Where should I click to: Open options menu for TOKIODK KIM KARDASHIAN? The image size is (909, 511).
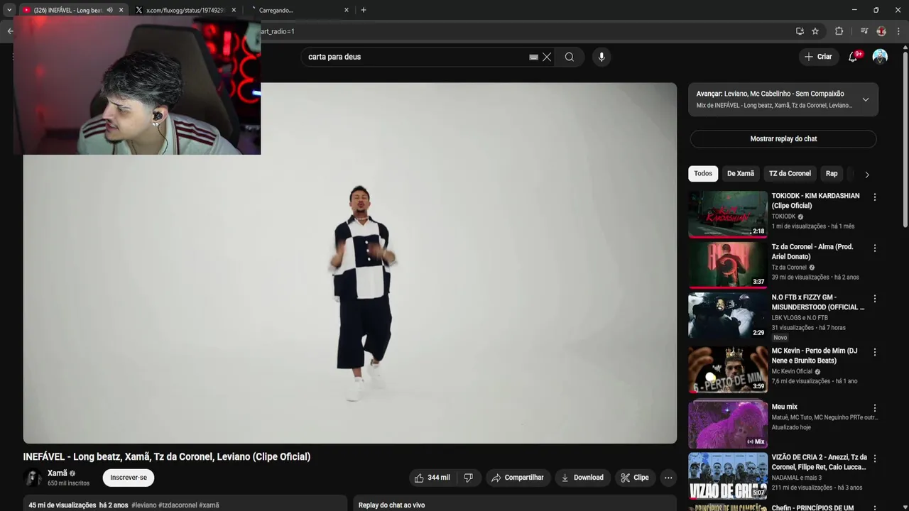875,197
